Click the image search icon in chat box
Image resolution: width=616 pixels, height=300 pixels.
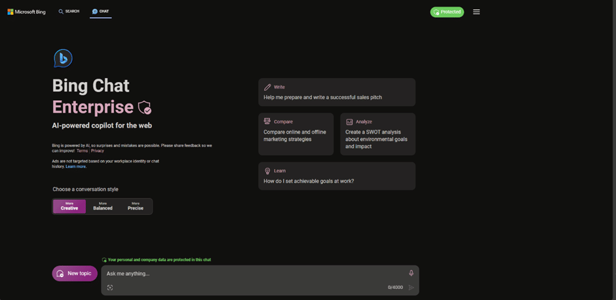[x=110, y=288]
